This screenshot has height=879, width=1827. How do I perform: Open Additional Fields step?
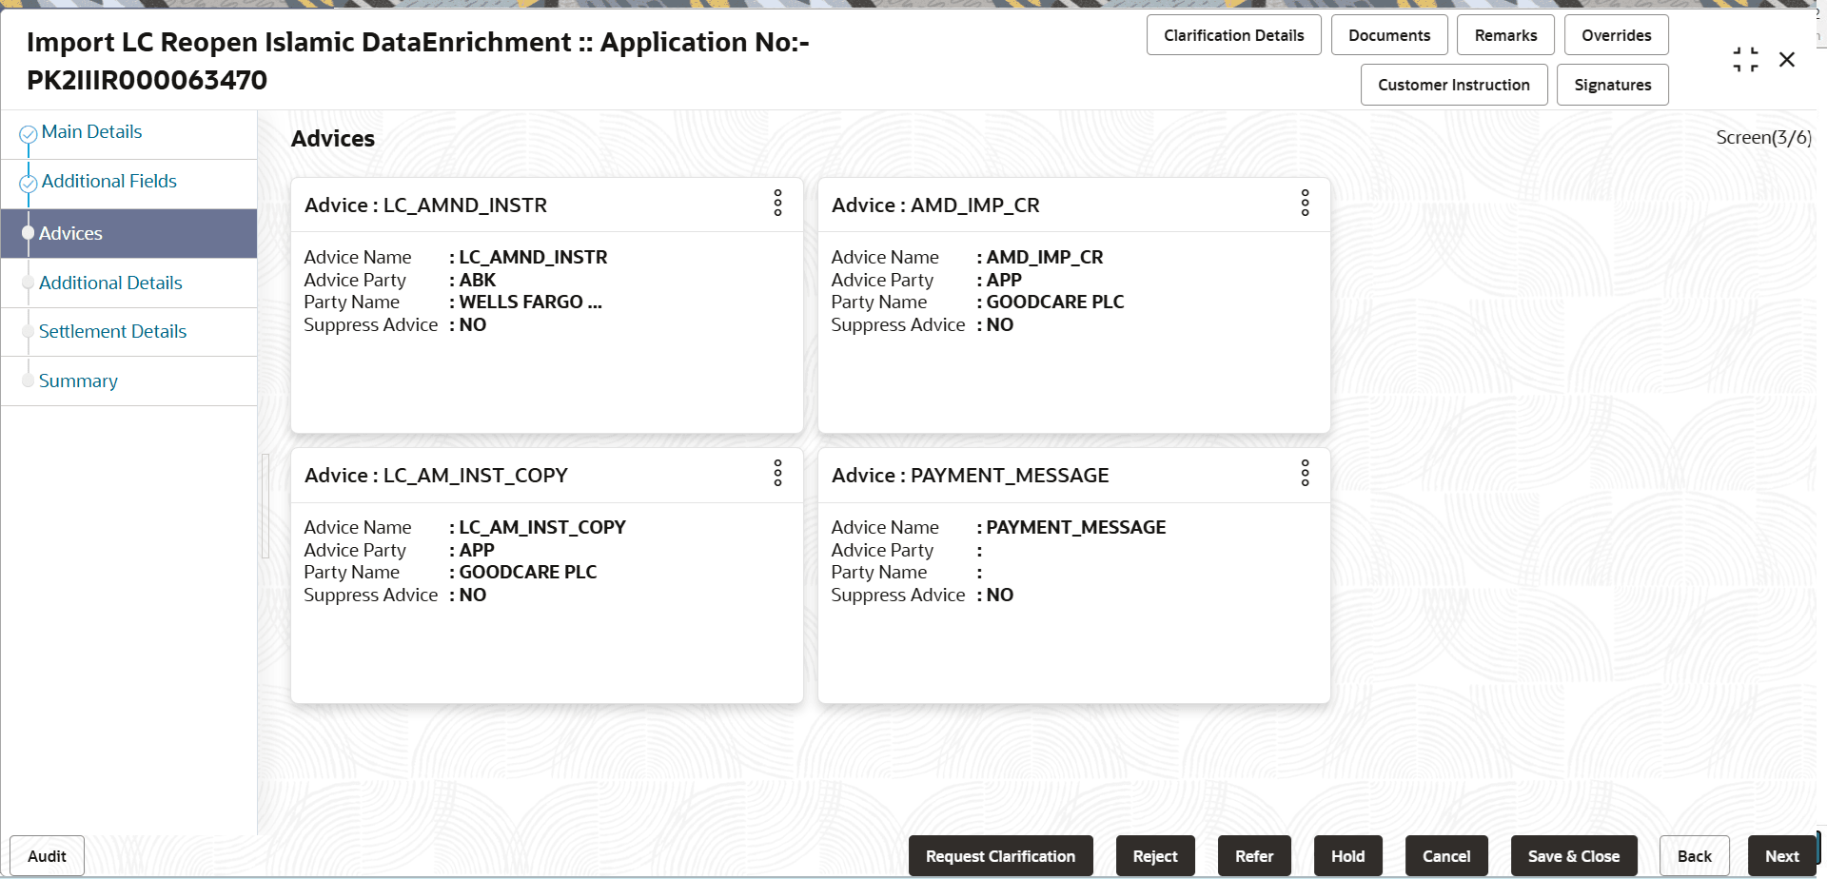109,182
